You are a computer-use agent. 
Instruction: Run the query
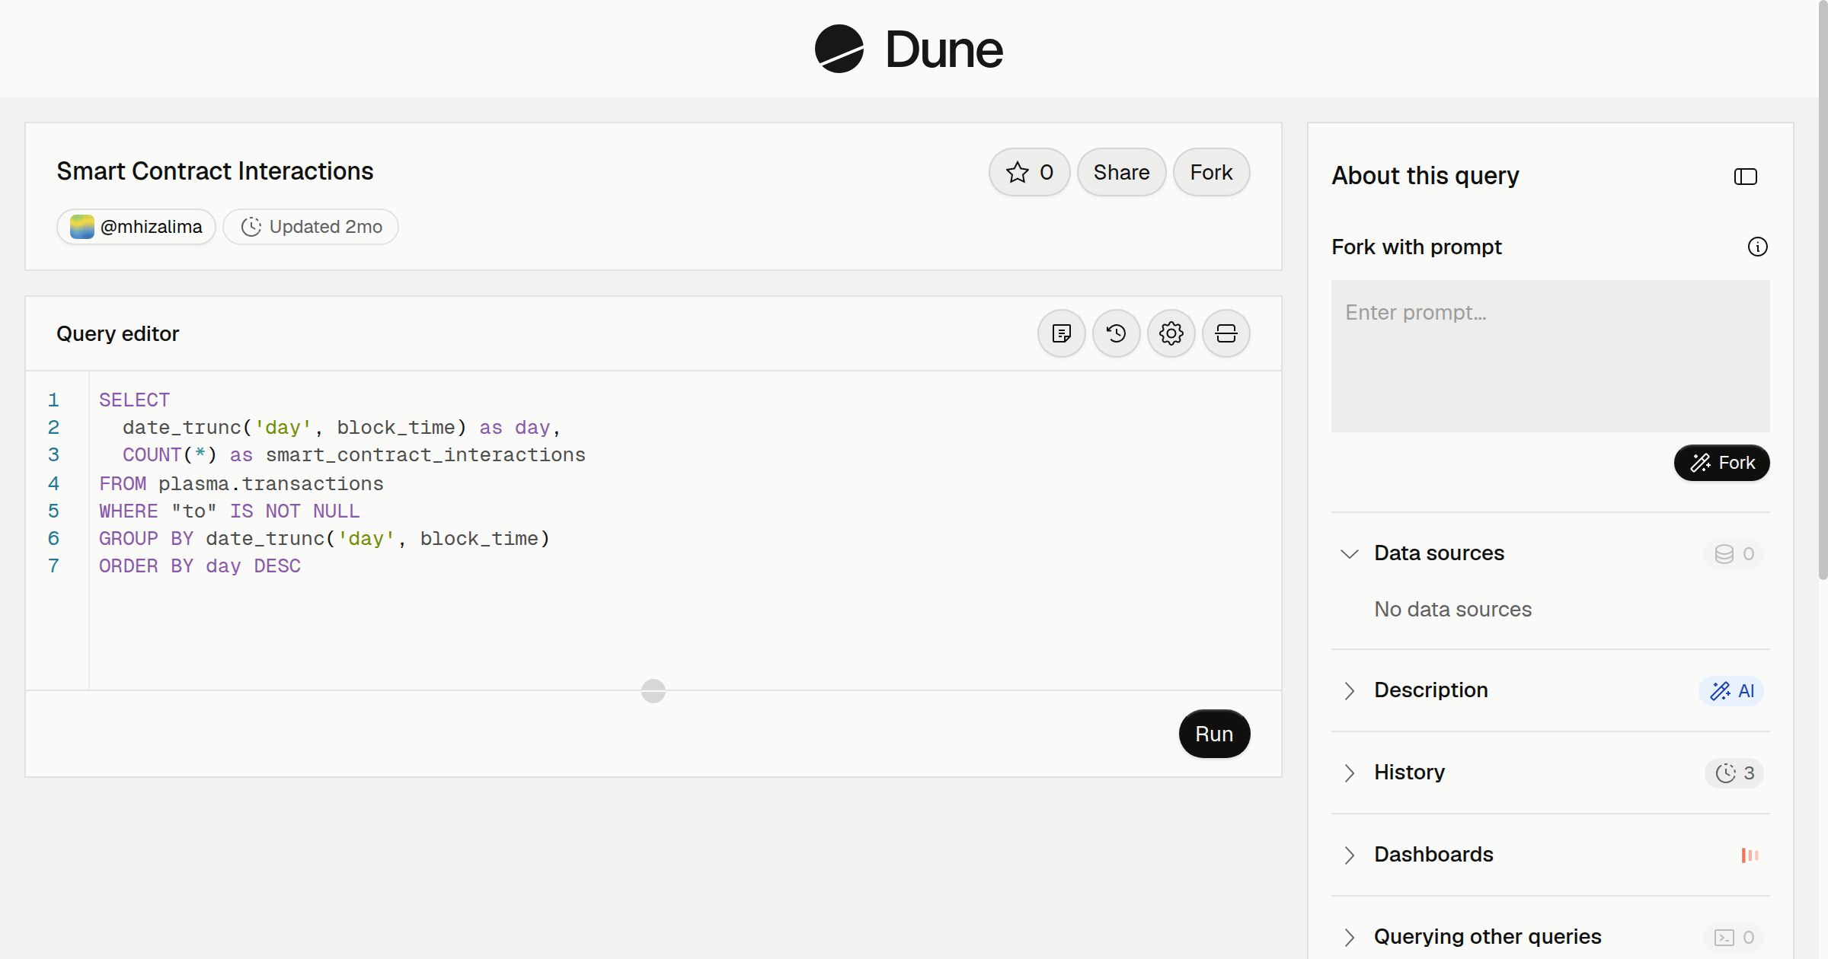point(1214,734)
